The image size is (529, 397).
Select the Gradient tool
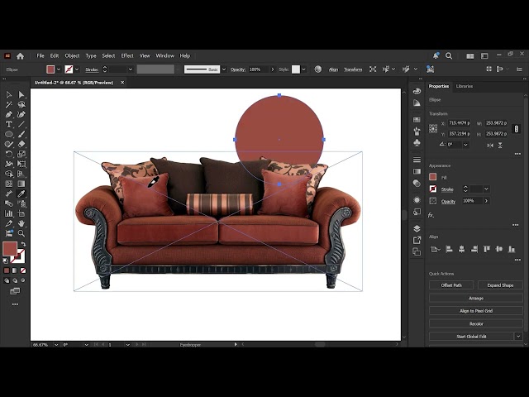pyautogui.click(x=21, y=184)
